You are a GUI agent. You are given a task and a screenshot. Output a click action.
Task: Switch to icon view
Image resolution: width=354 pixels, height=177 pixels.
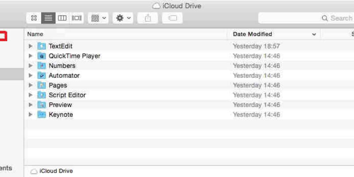pos(34,18)
